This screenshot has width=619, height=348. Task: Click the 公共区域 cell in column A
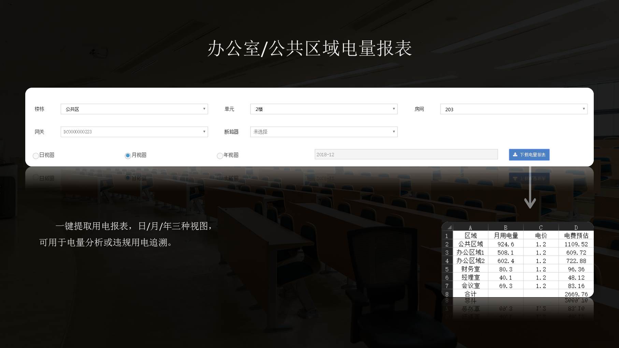[x=470, y=244]
